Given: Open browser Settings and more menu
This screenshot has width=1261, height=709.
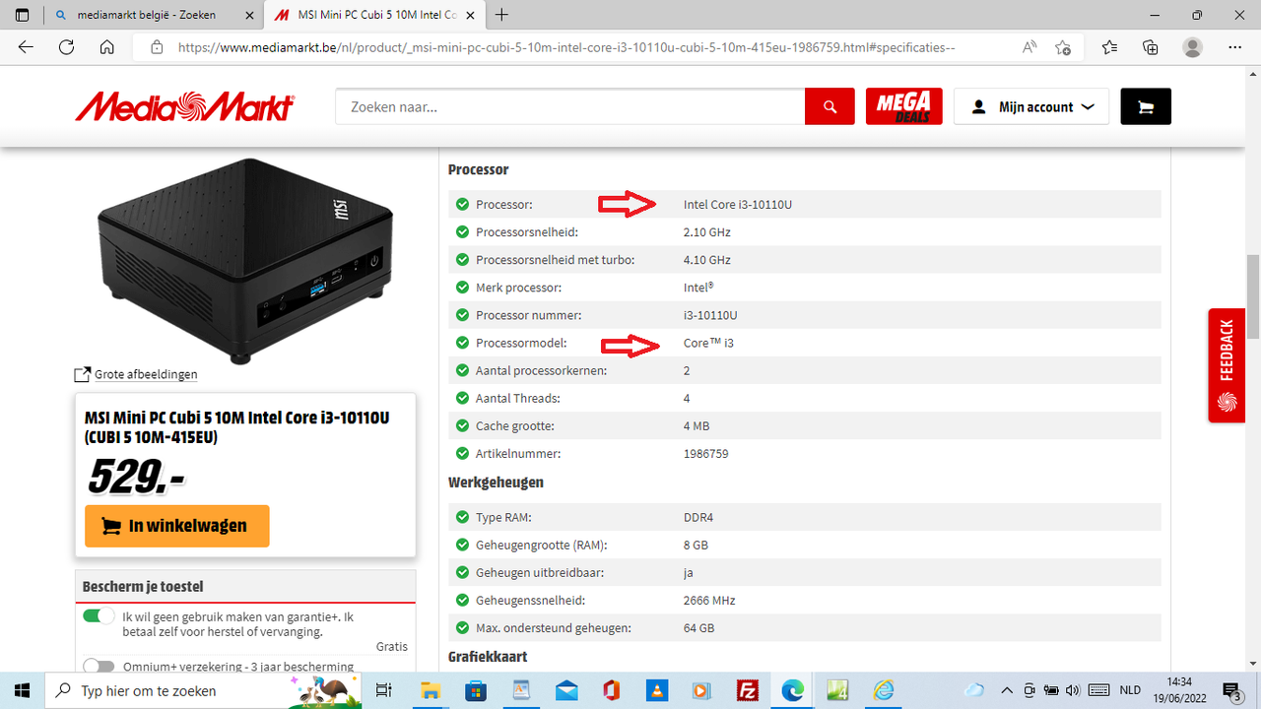Looking at the screenshot, I should 1235,47.
